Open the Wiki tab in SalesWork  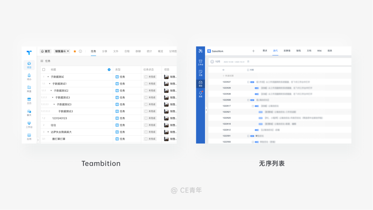pyautogui.click(x=319, y=51)
